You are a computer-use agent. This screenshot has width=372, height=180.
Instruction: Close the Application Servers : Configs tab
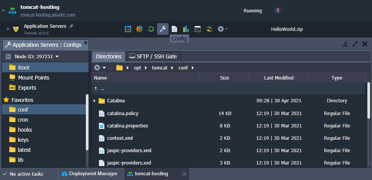click(x=85, y=42)
